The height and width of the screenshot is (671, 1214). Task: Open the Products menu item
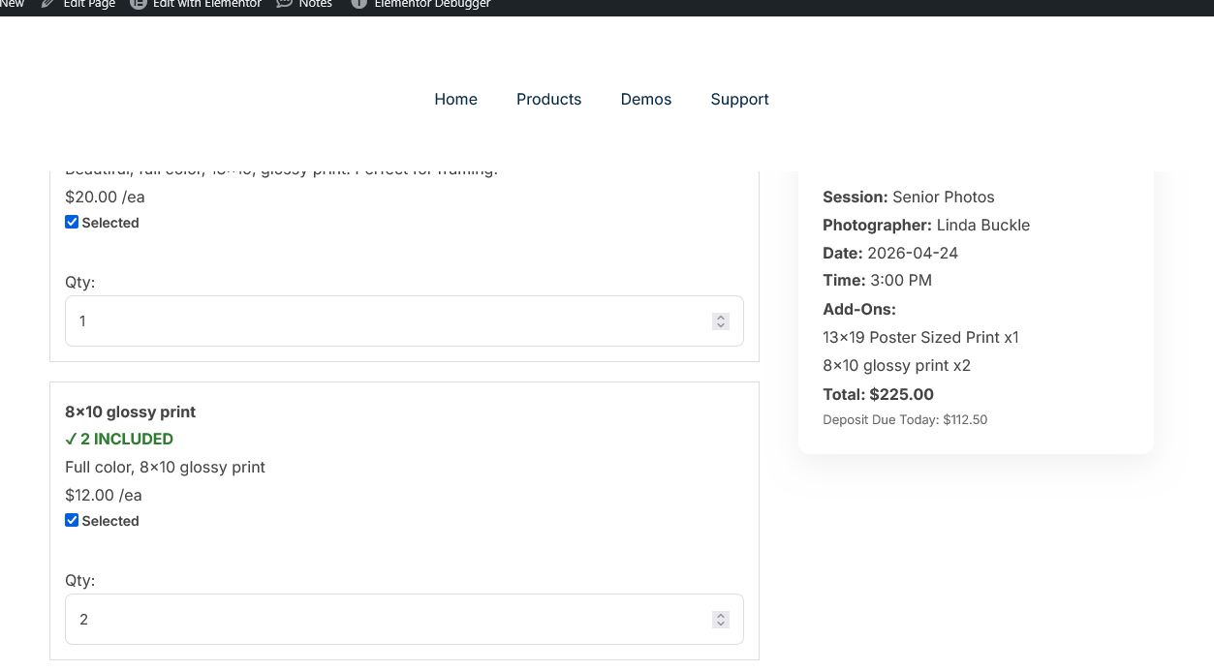548,99
